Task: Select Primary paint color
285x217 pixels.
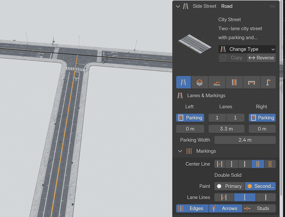Action: click(x=230, y=186)
